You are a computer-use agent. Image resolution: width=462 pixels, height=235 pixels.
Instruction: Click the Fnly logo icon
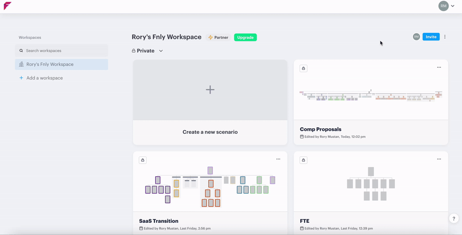(x=8, y=6)
